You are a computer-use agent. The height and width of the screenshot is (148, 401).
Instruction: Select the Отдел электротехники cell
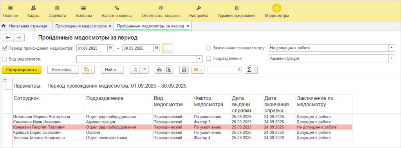coord(119,137)
